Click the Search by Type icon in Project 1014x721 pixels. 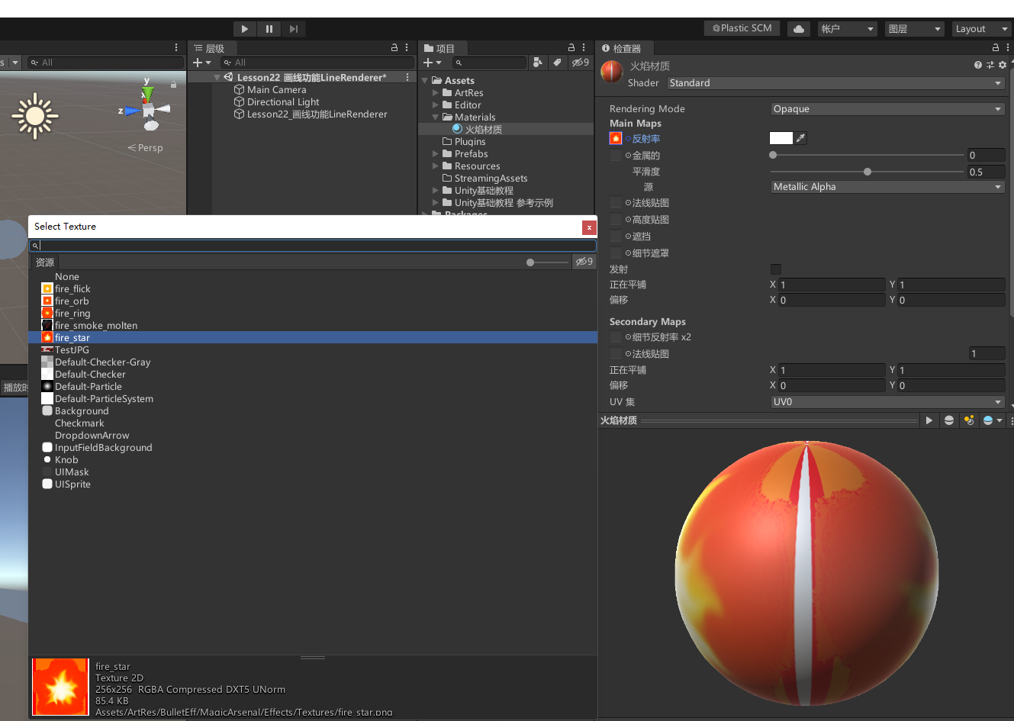(x=538, y=63)
